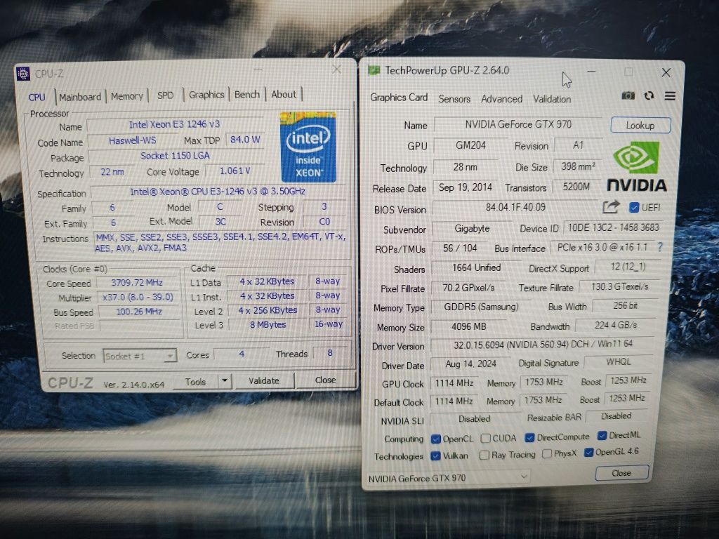Click the Close button in CPU-Z
The height and width of the screenshot is (539, 719).
click(325, 380)
